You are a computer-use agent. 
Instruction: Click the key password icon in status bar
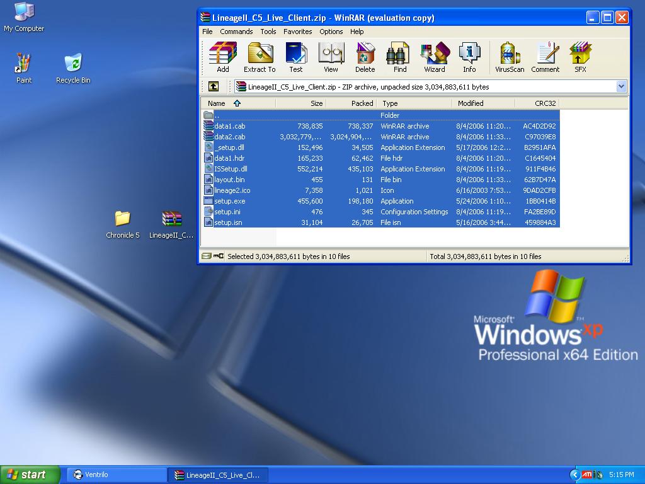[x=219, y=256]
